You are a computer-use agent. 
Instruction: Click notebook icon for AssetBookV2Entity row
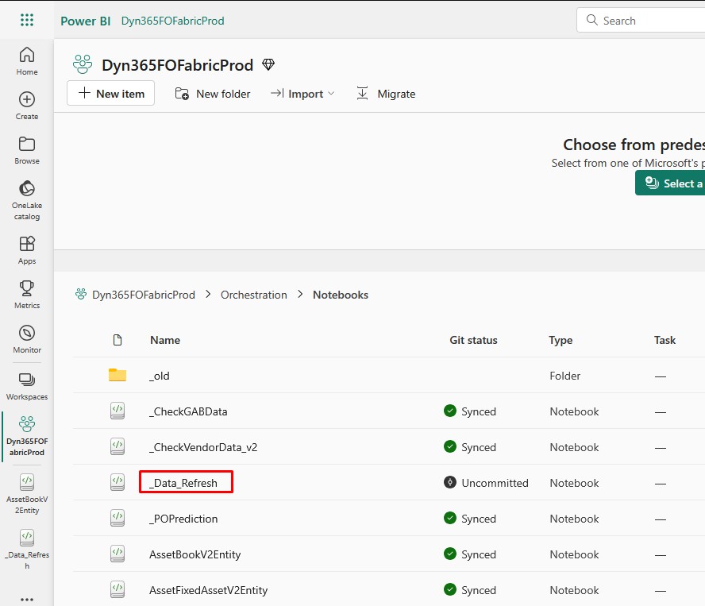pyautogui.click(x=118, y=554)
